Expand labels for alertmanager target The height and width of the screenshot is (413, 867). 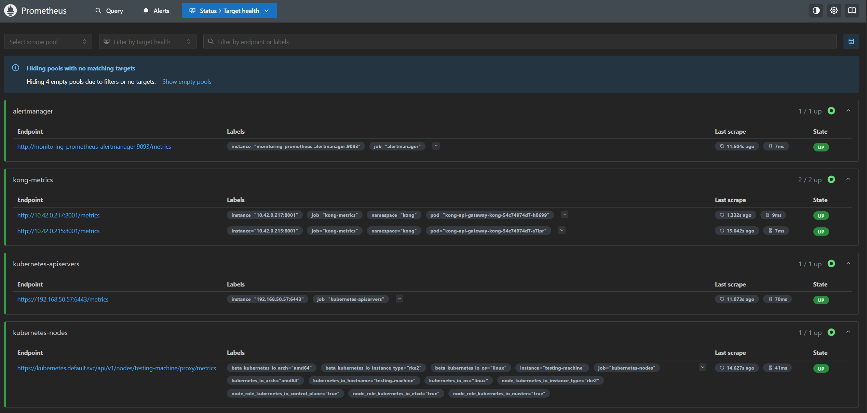436,146
